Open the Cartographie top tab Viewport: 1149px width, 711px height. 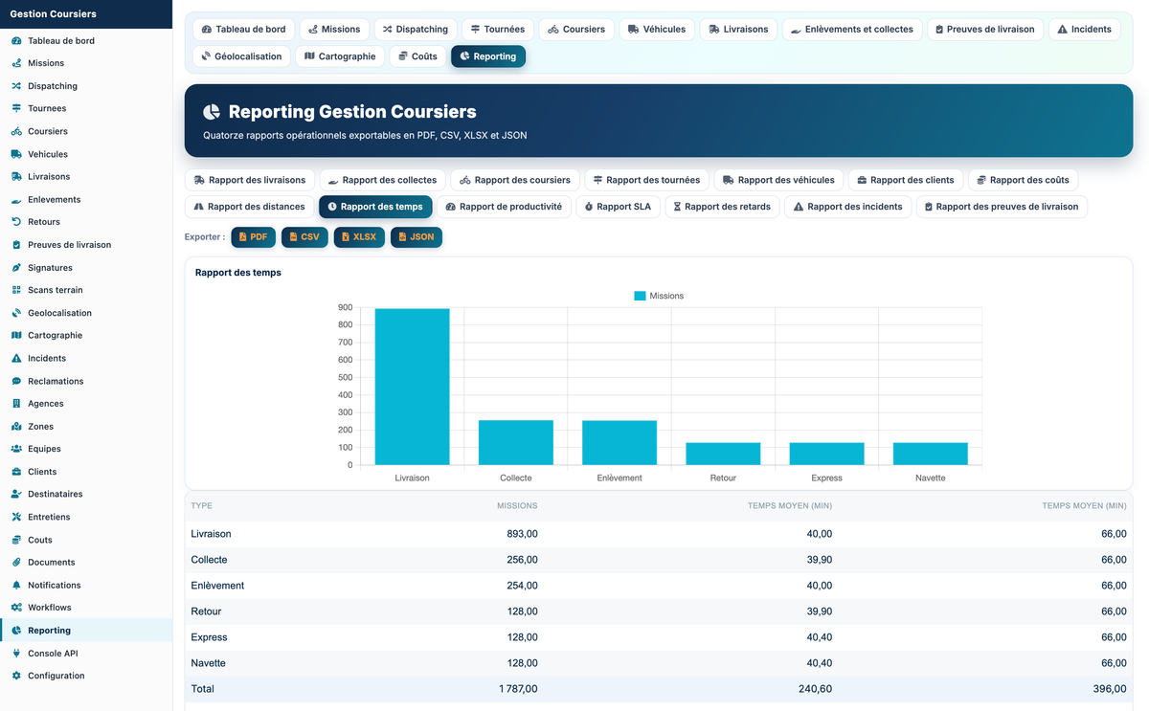coord(340,56)
